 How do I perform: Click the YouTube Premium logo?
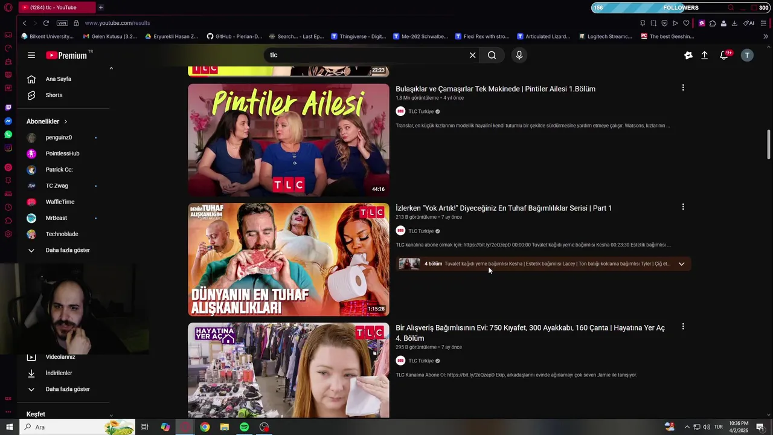(x=66, y=55)
